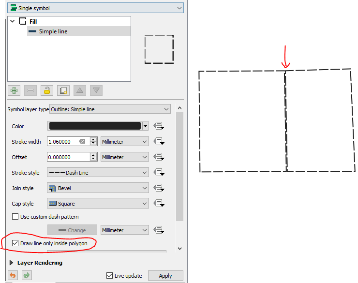Open data-defined override for Join style
This screenshot has height=283, width=358.
pyautogui.click(x=159, y=188)
